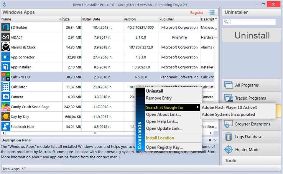Click the Candy Crush Soda Saga icon
The width and height of the screenshot is (283, 174).
click(6, 107)
